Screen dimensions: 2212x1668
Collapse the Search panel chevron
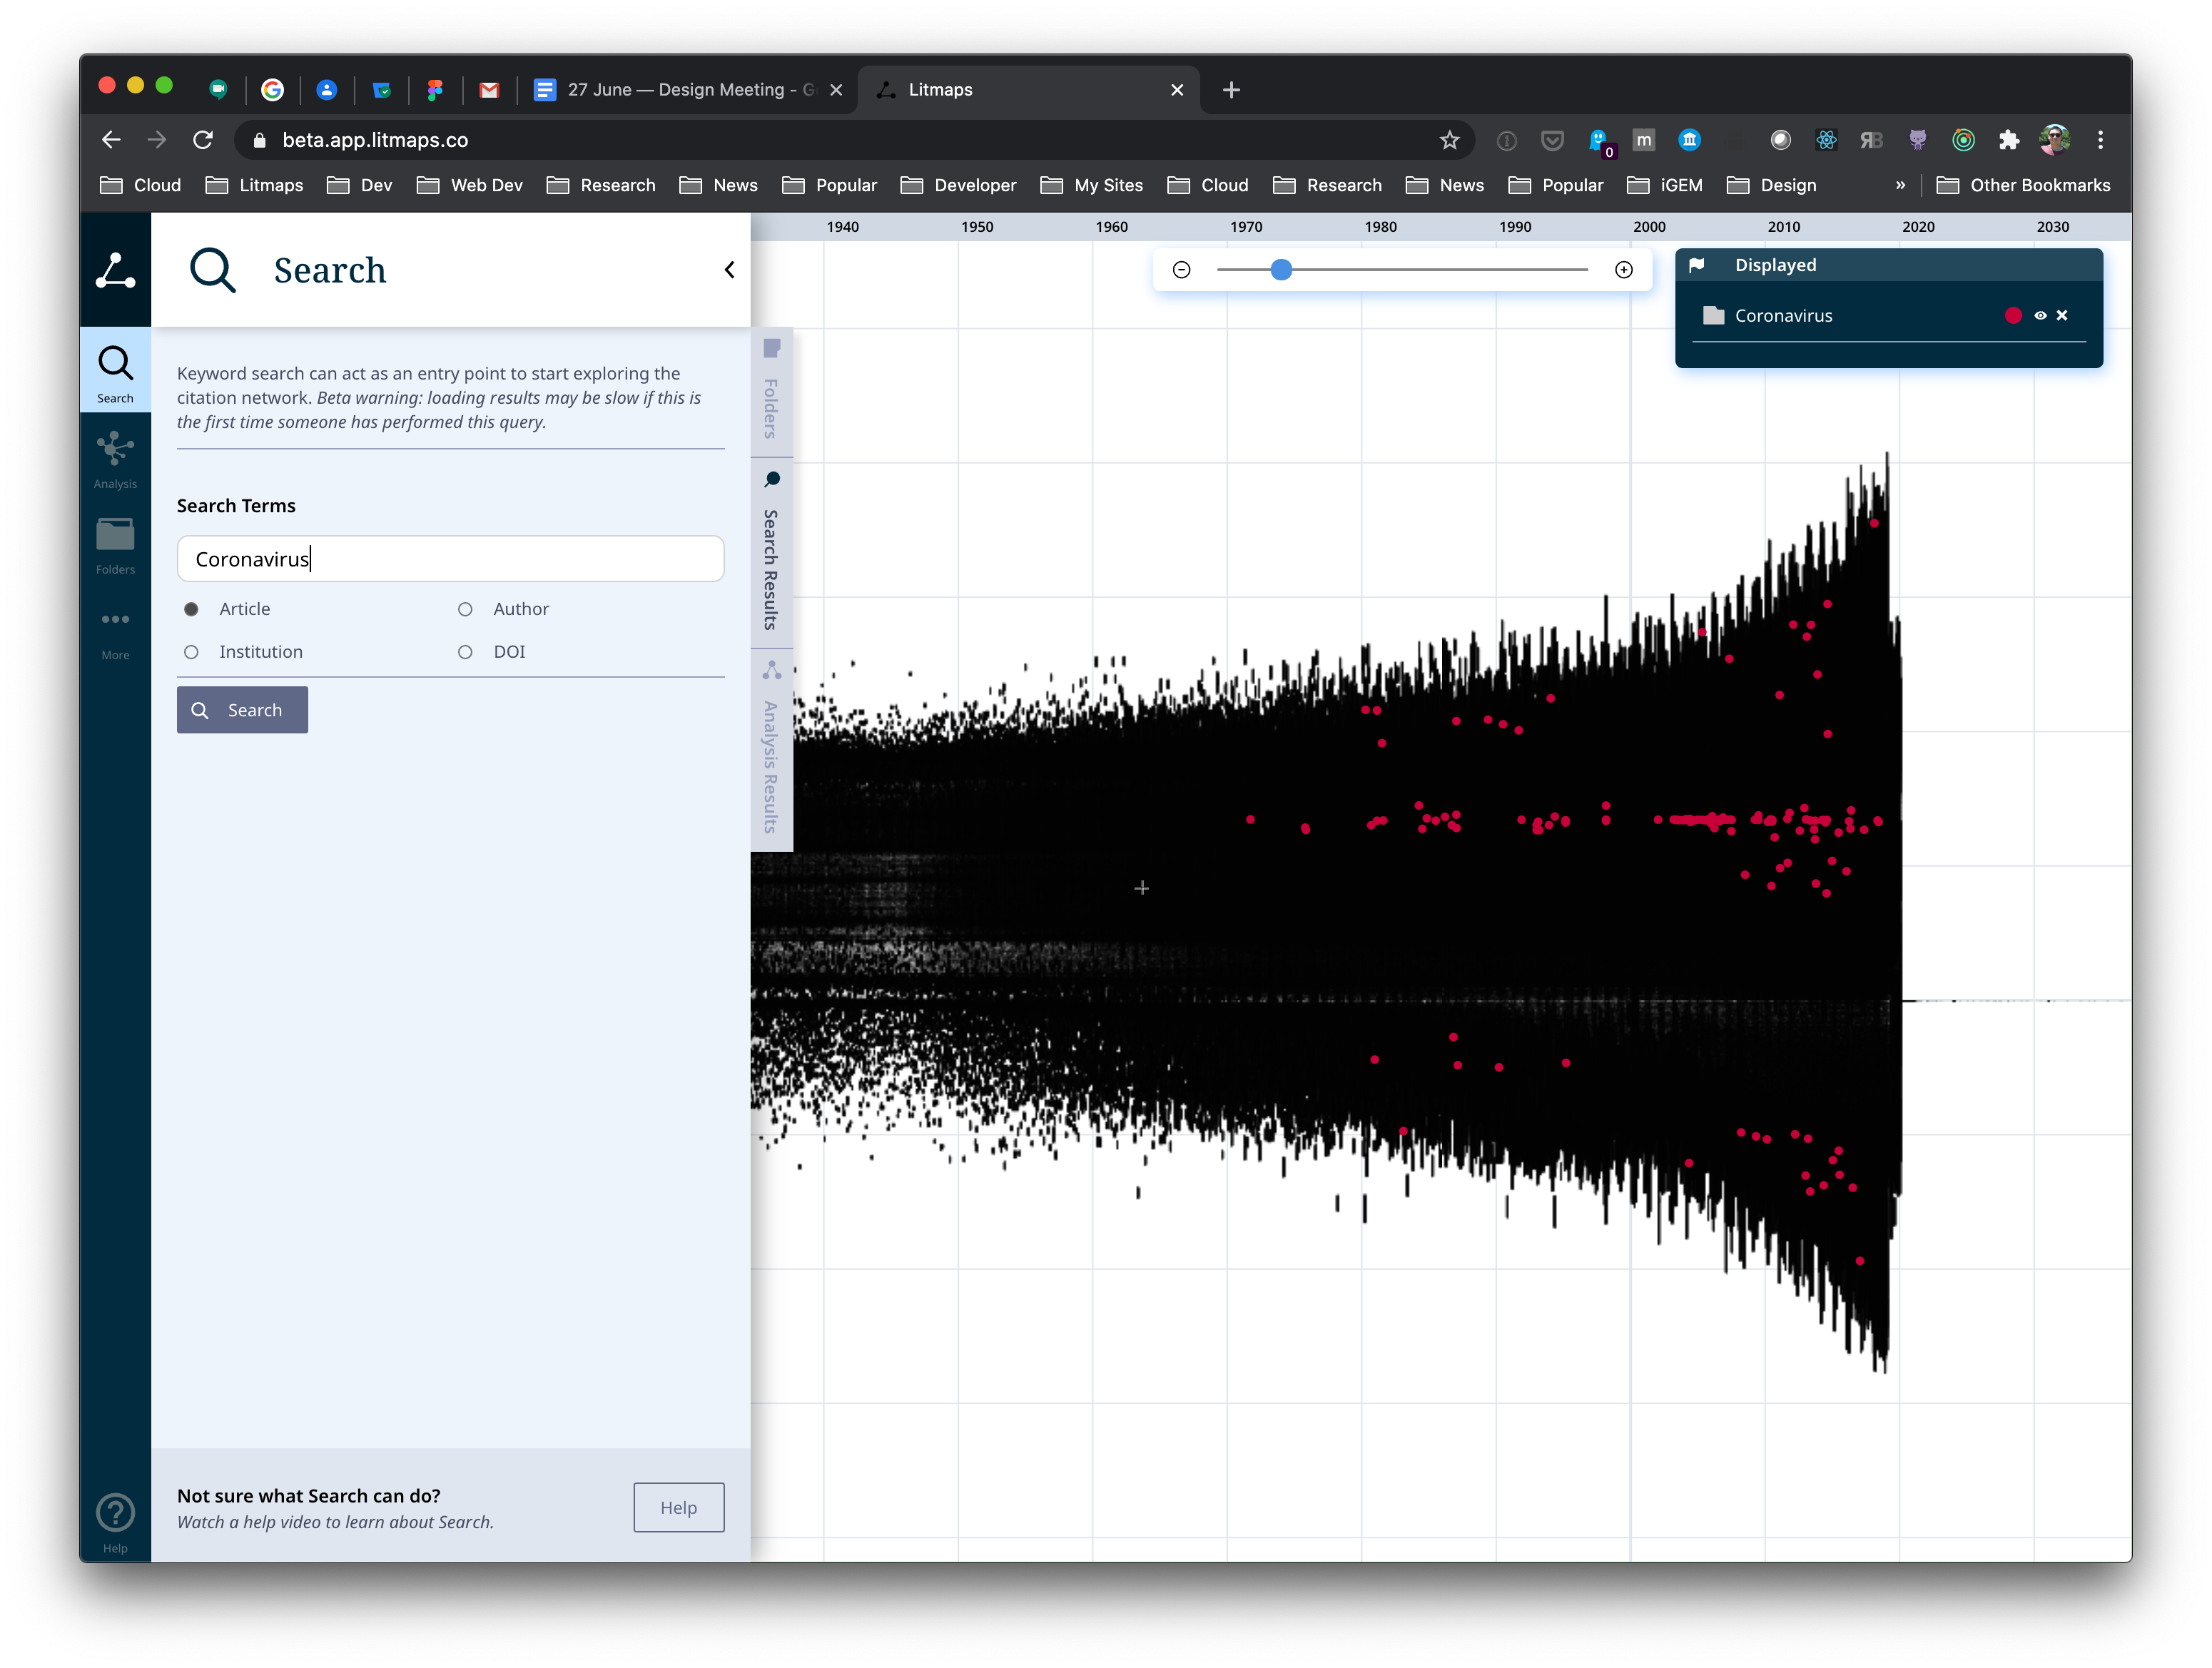pyautogui.click(x=729, y=270)
